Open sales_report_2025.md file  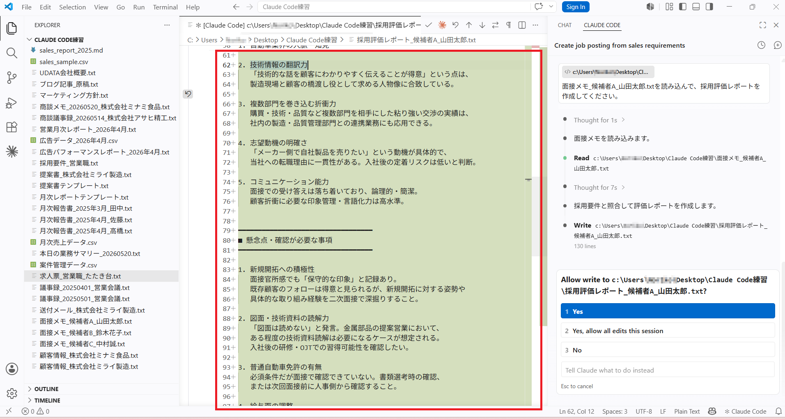[71, 50]
